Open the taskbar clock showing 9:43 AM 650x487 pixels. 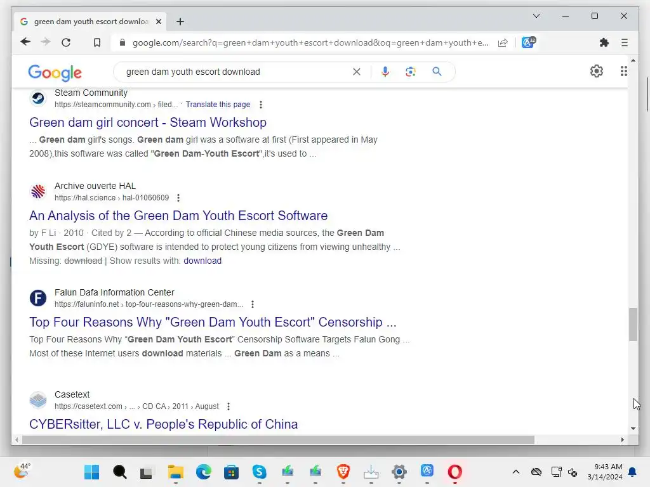coord(605,472)
